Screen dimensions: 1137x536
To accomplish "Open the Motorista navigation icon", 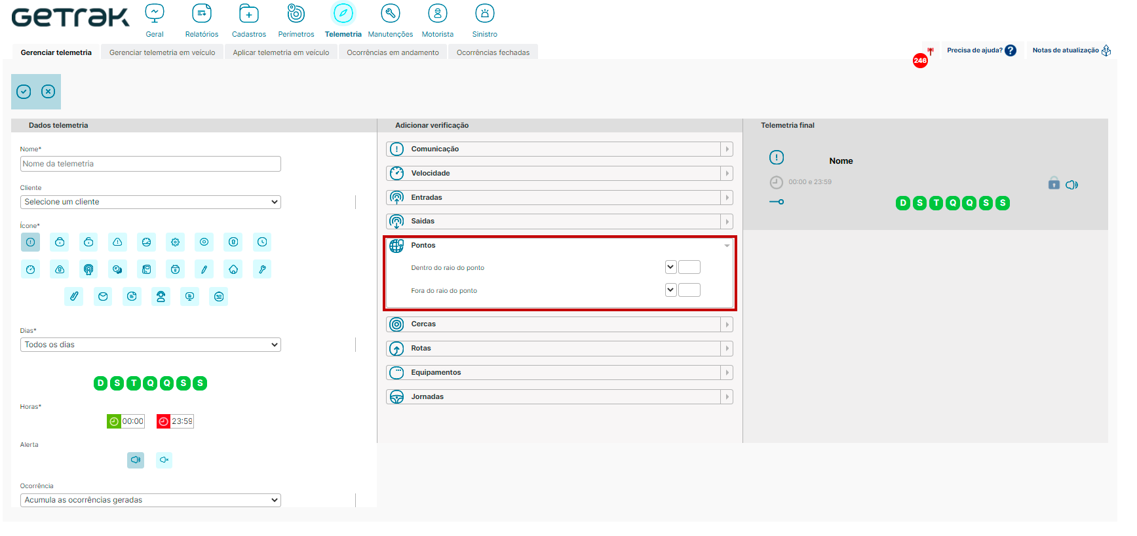I will tap(438, 13).
